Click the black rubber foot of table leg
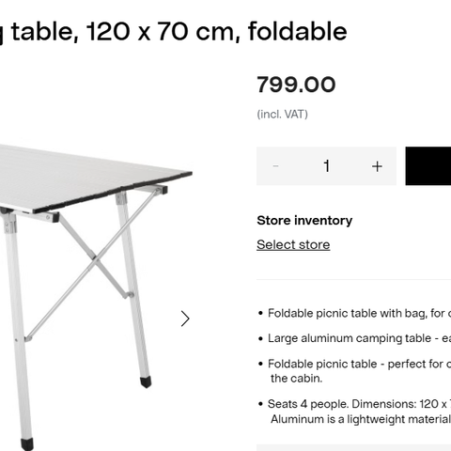Viewport: 451px width, 451px height. [x=146, y=382]
